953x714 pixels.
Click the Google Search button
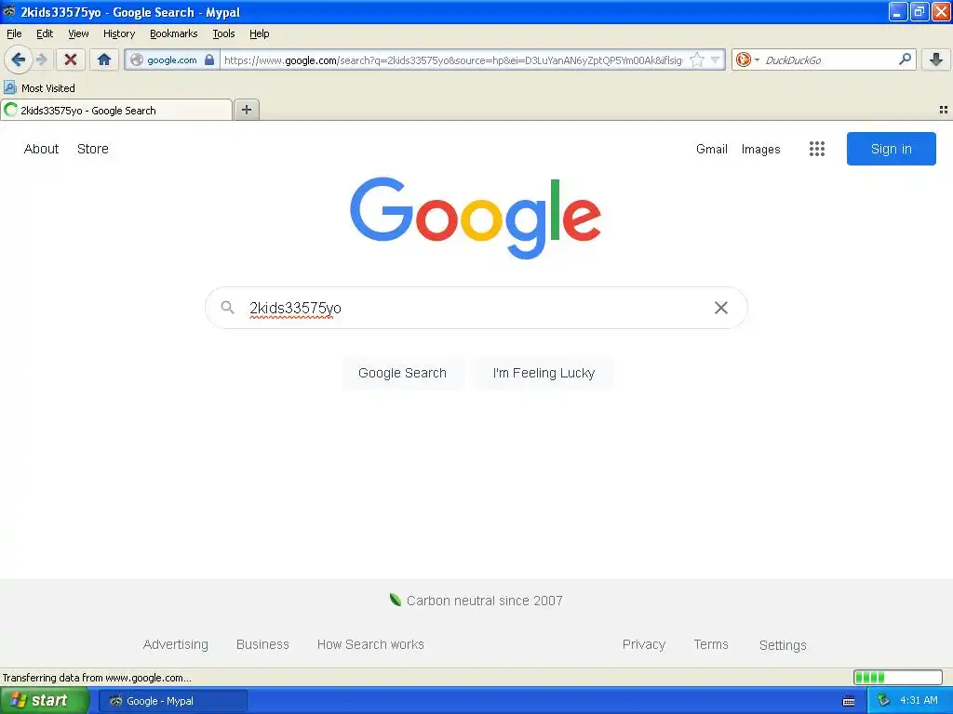pos(402,373)
